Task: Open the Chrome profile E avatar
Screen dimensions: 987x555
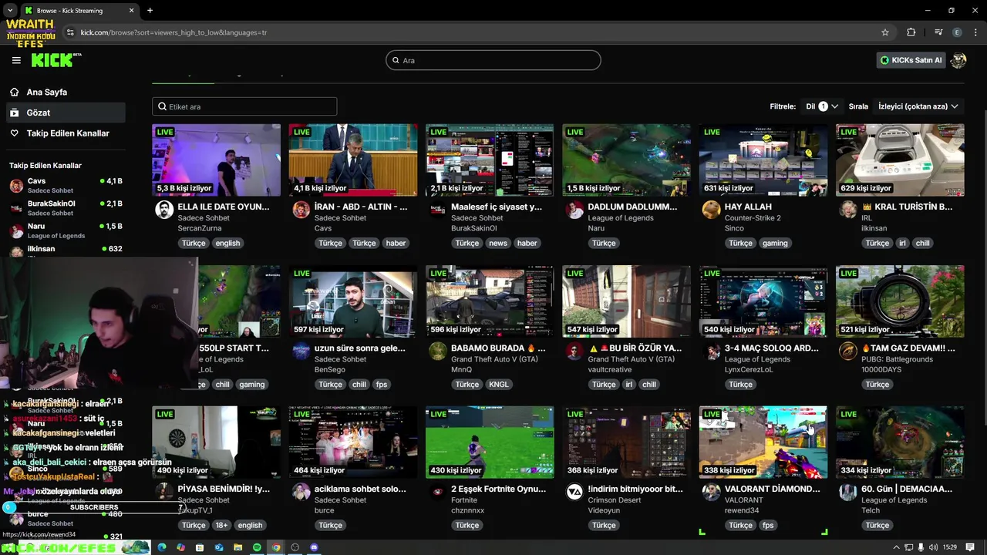Action: point(958,32)
